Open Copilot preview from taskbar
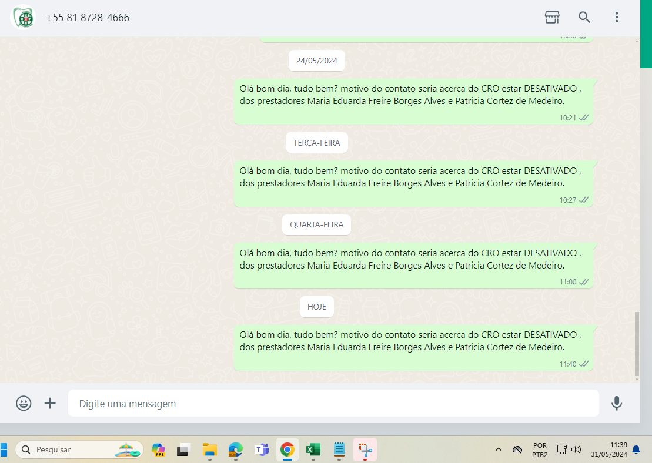This screenshot has width=652, height=463. [x=158, y=449]
